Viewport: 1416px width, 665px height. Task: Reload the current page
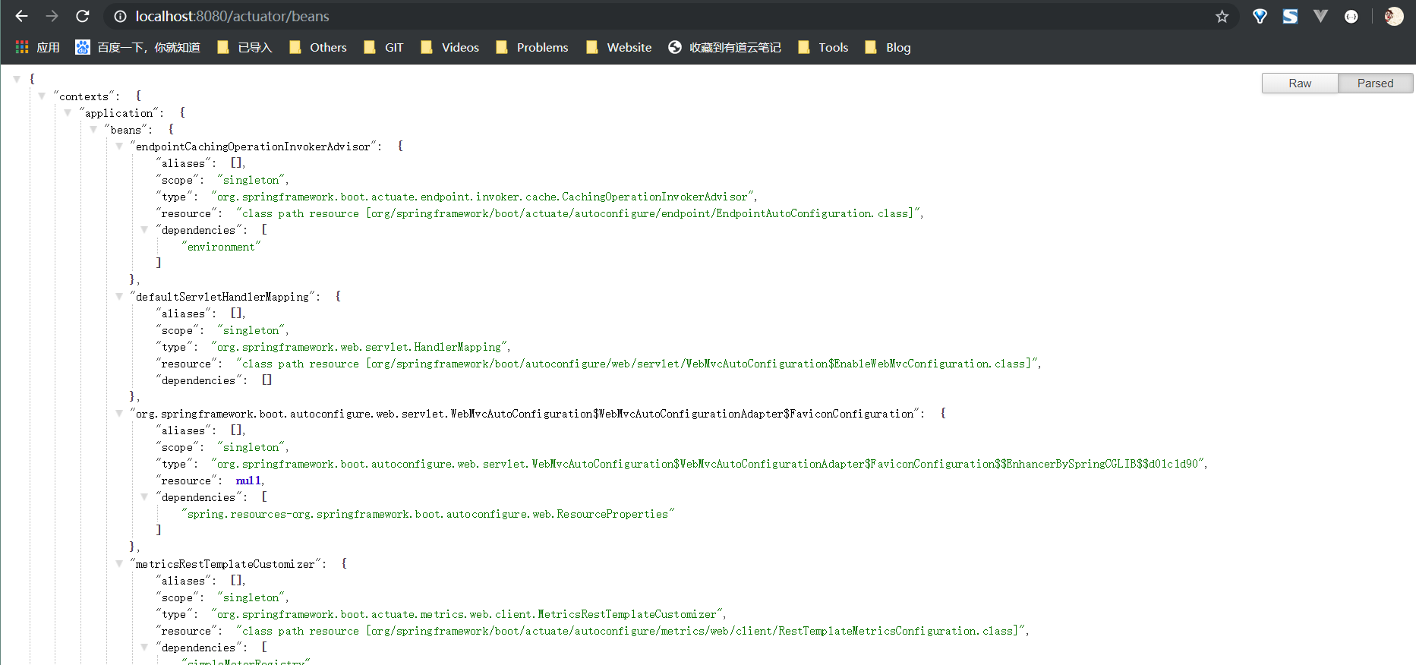point(83,16)
